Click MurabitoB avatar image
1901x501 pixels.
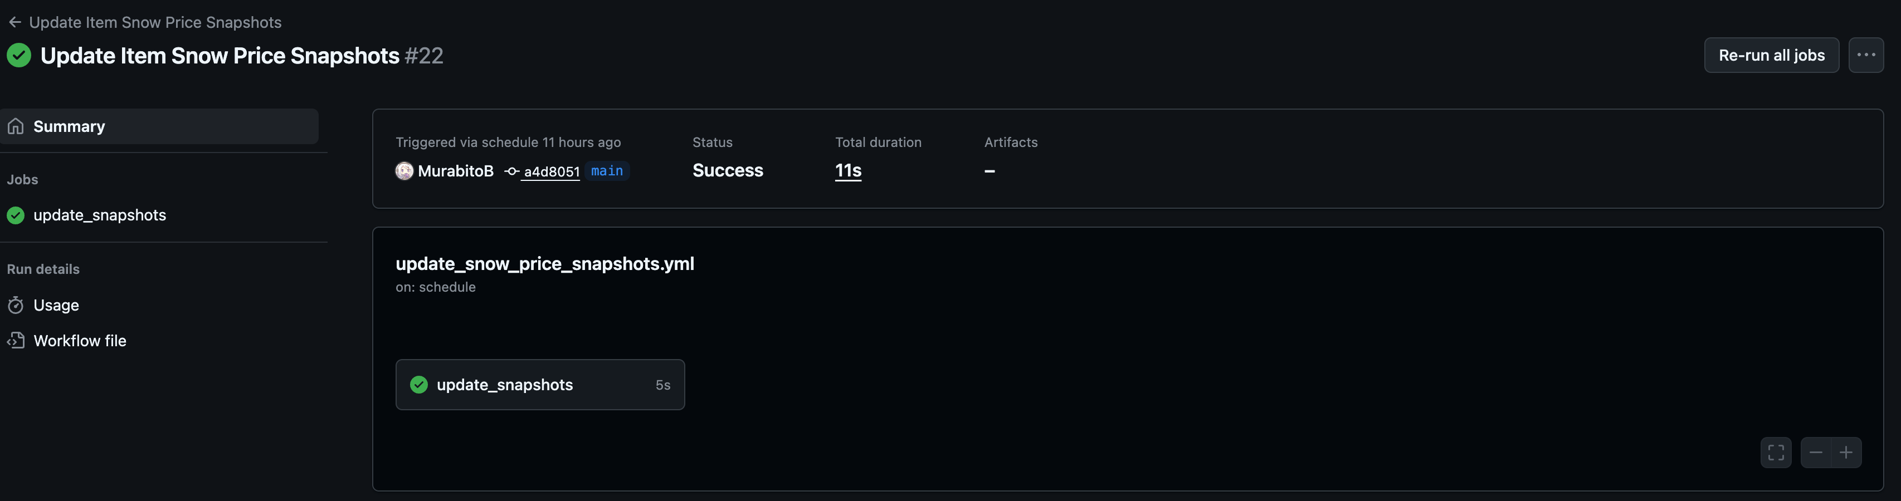click(x=404, y=170)
